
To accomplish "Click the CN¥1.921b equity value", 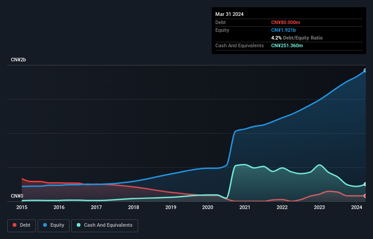I will (x=283, y=30).
